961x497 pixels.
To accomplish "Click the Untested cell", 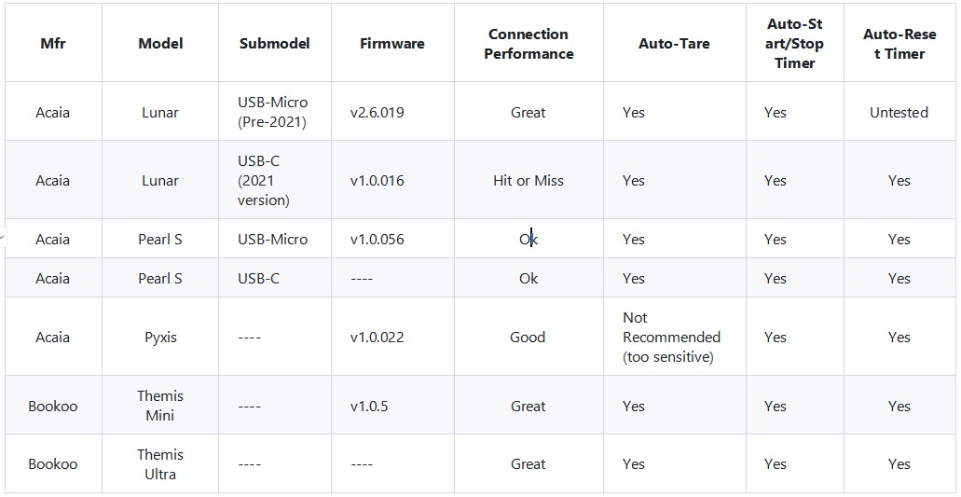I will click(899, 112).
